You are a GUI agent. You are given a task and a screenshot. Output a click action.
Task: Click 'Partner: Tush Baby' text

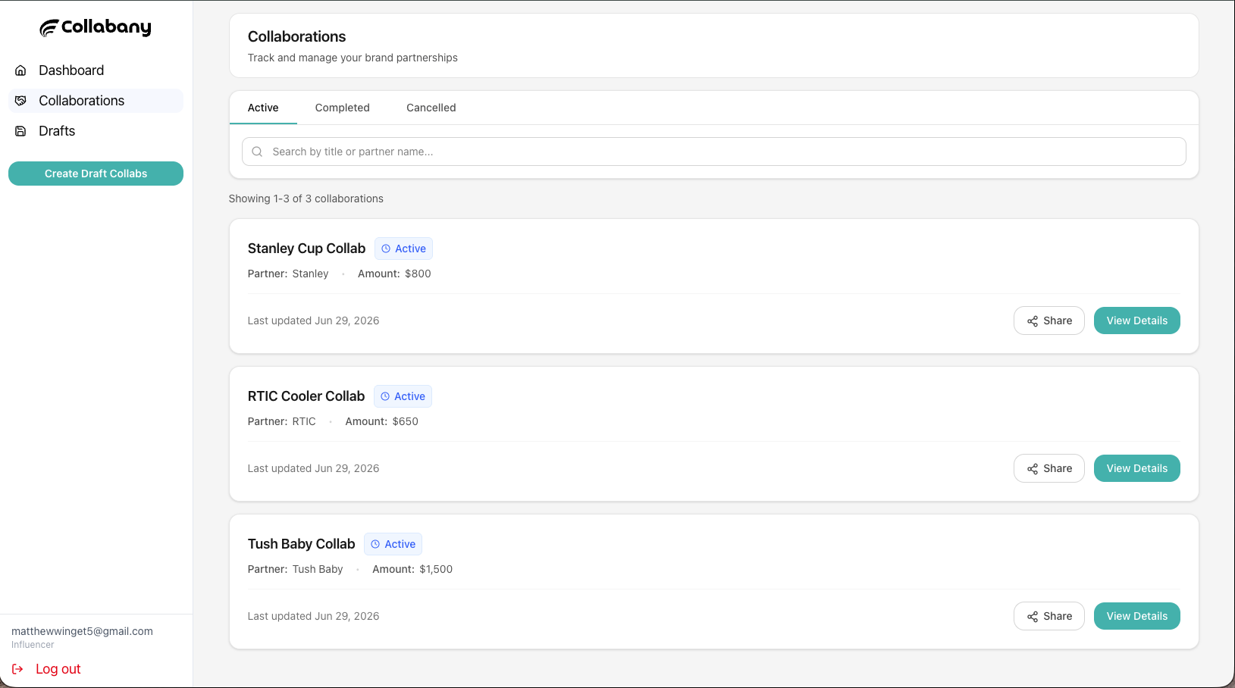295,569
